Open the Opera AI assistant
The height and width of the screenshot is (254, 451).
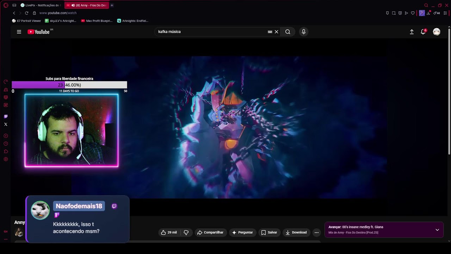(x=437, y=13)
